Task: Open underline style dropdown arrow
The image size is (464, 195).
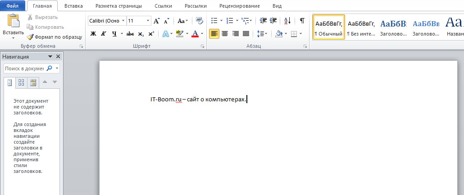Action: [x=122, y=34]
